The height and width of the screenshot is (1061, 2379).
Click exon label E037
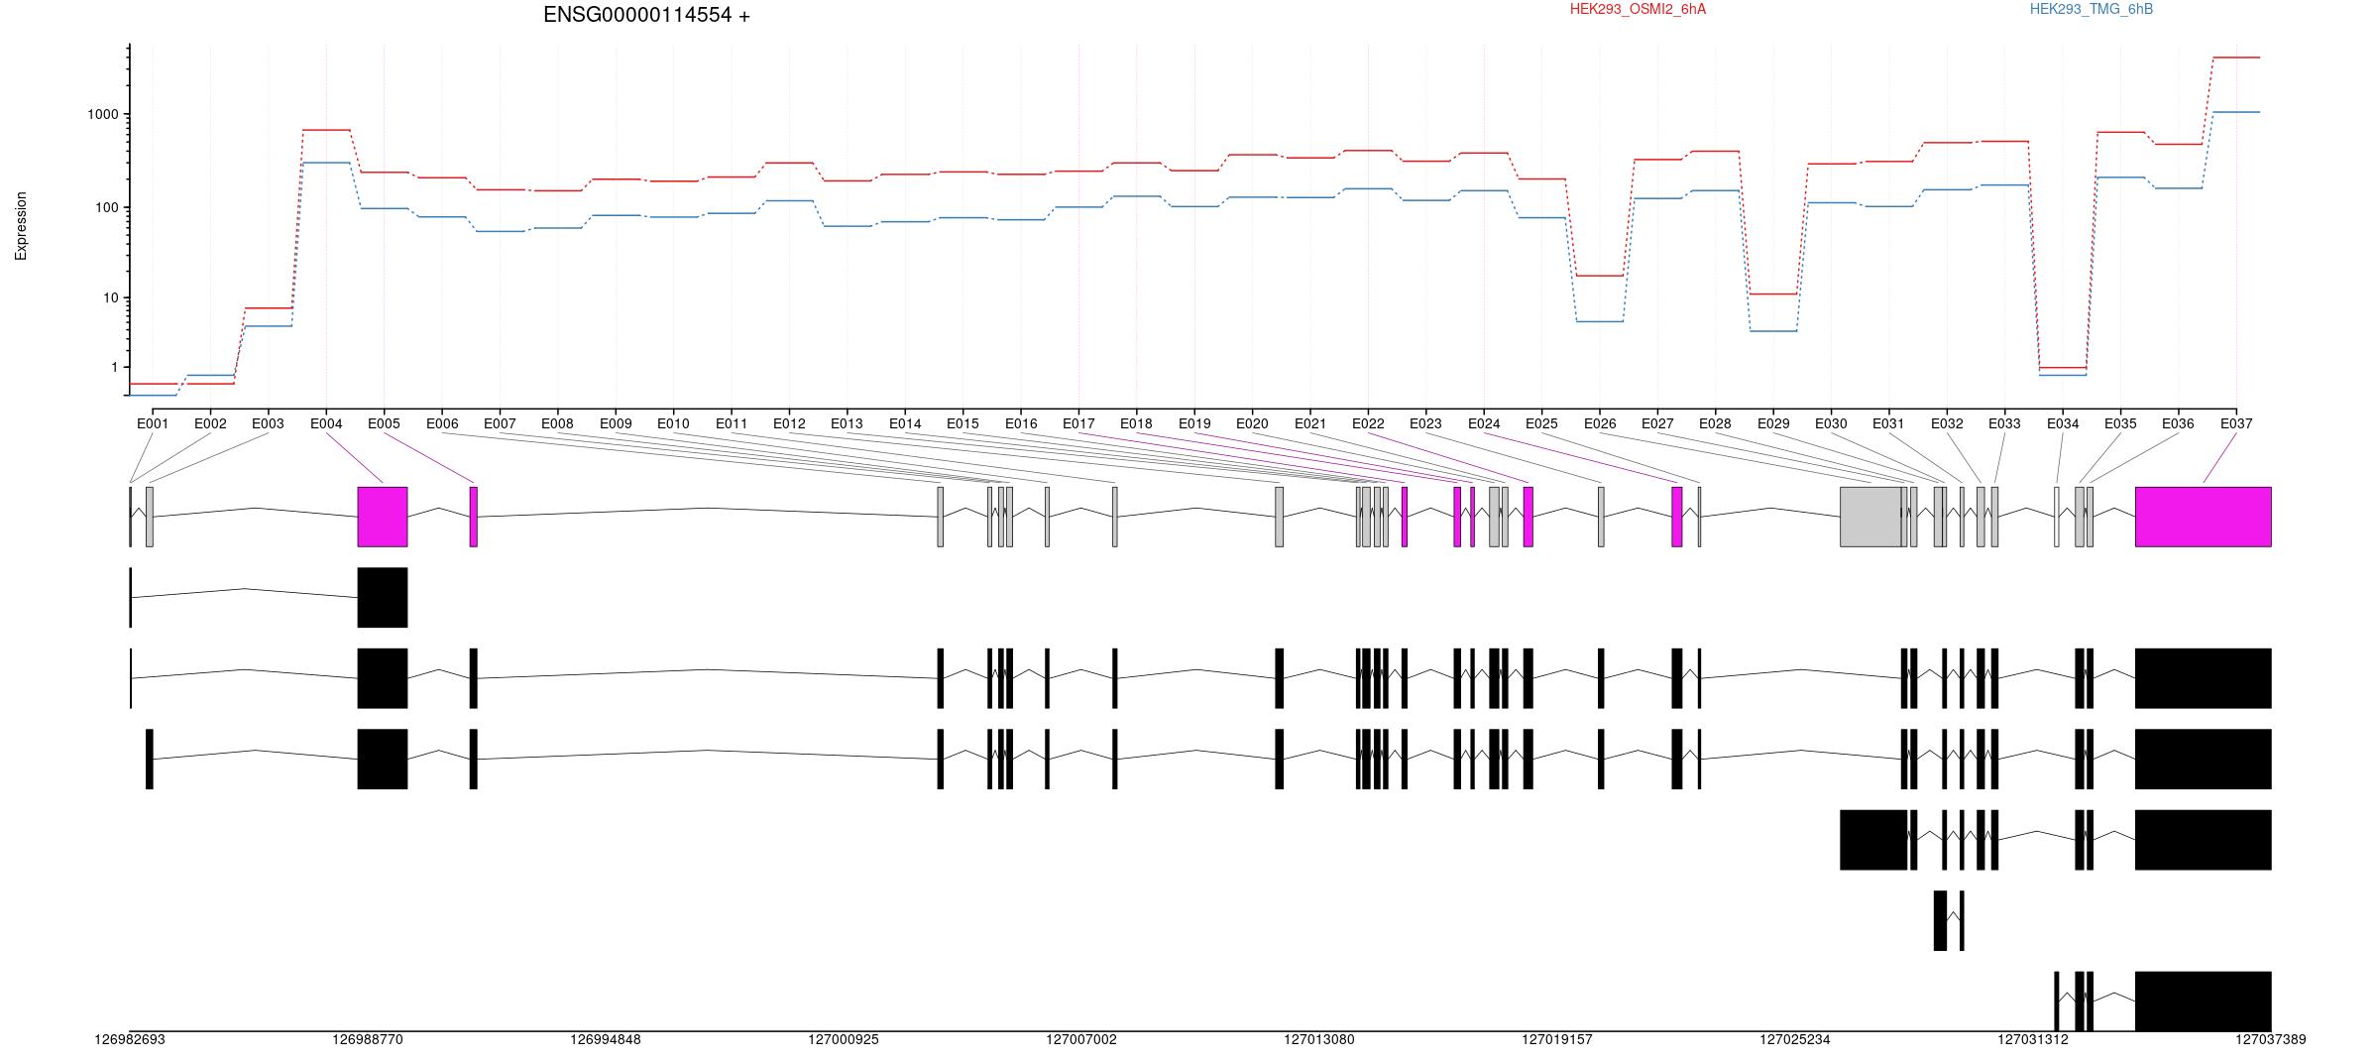(2236, 423)
